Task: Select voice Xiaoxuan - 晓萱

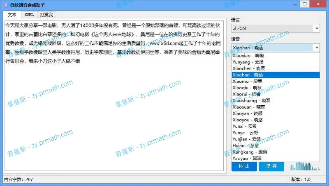Action: pos(276,107)
